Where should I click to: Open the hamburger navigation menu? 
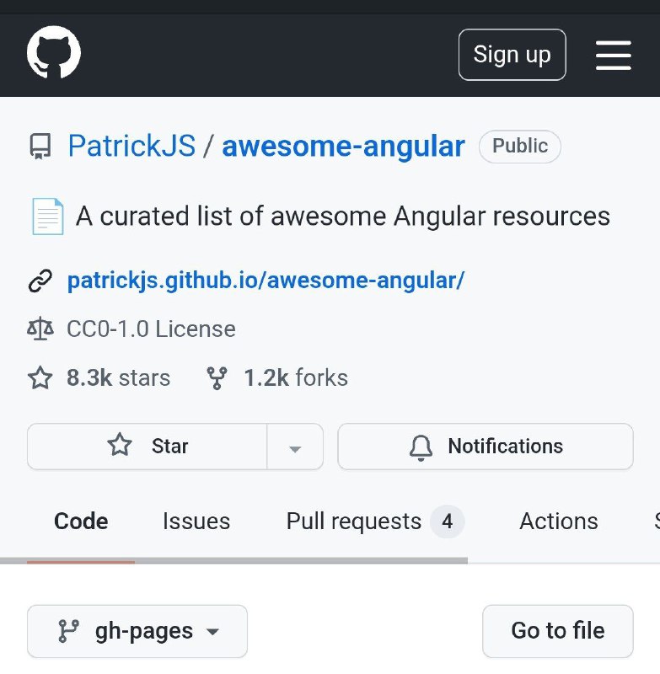pos(613,56)
